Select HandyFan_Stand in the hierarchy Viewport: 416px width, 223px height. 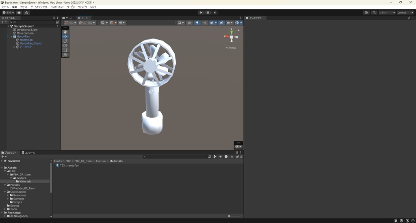tap(30, 43)
